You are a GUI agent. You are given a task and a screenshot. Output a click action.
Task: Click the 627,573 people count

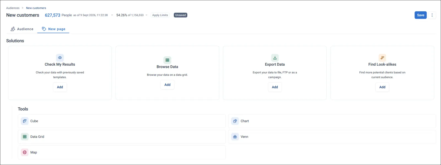pos(52,15)
